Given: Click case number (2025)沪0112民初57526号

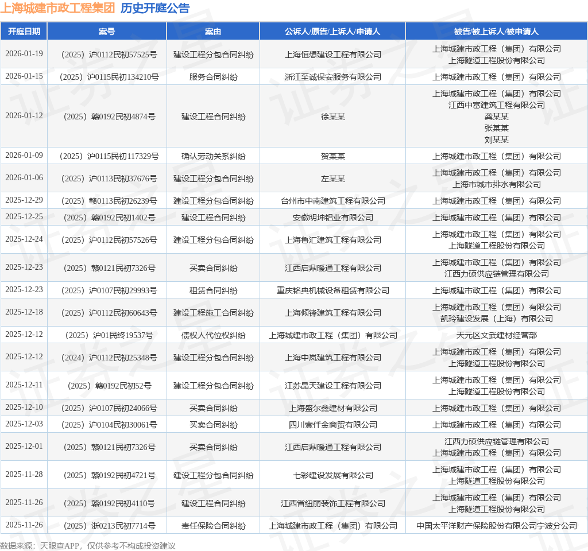Looking at the screenshot, I should pos(107,240).
